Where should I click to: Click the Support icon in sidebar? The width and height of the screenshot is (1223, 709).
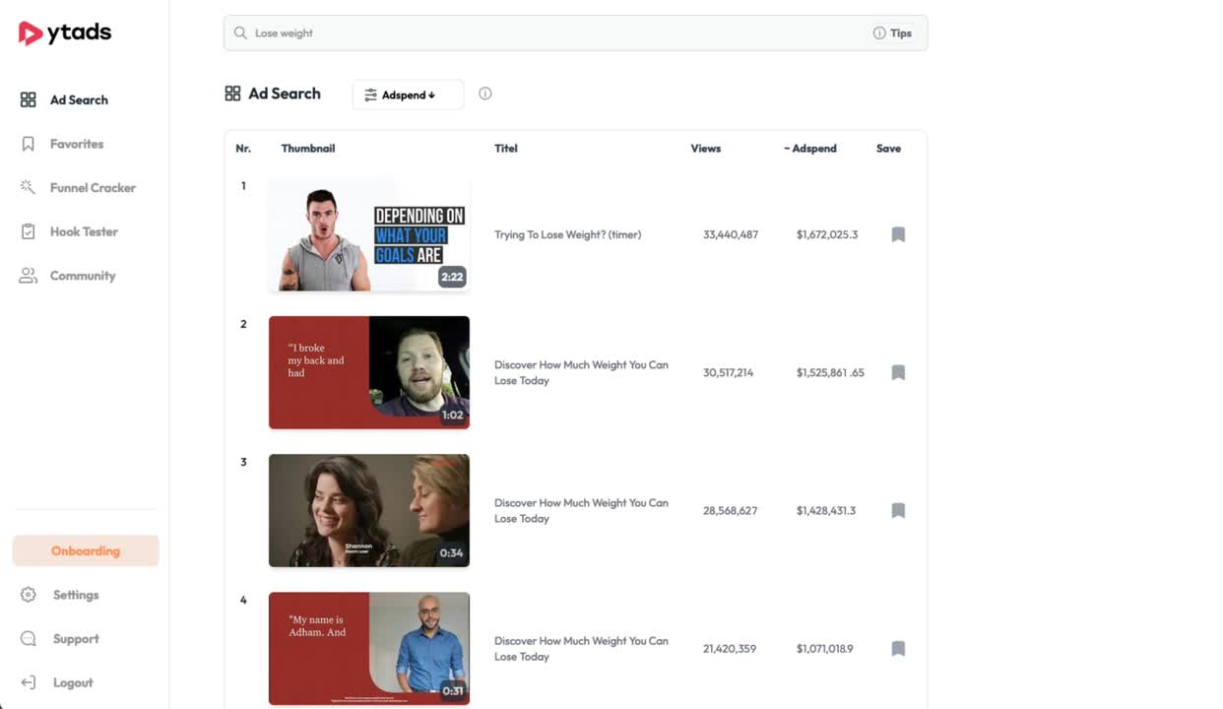(x=28, y=638)
